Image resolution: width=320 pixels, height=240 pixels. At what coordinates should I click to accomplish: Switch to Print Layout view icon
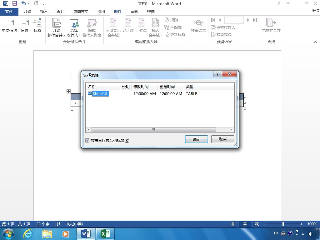(245, 224)
